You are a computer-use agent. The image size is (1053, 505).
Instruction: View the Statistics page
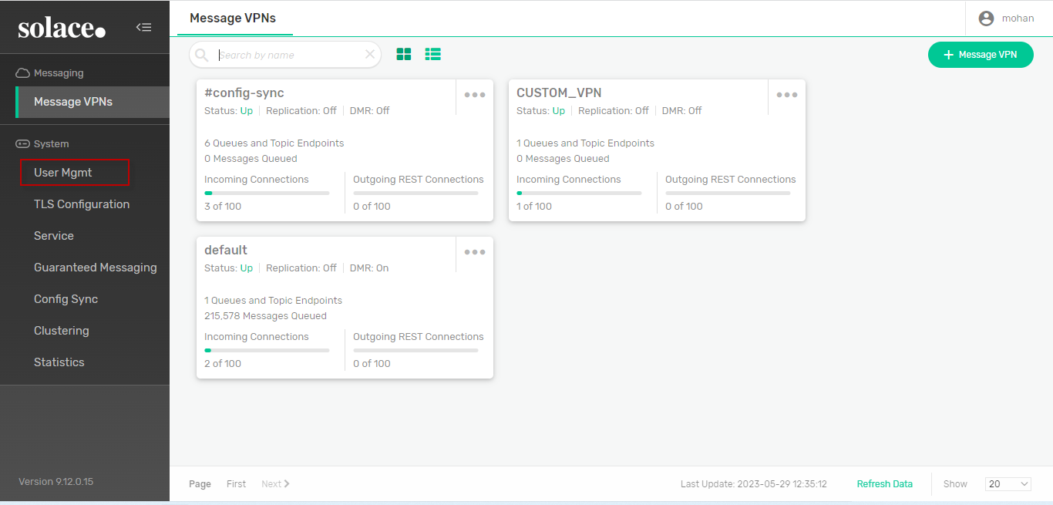click(59, 362)
